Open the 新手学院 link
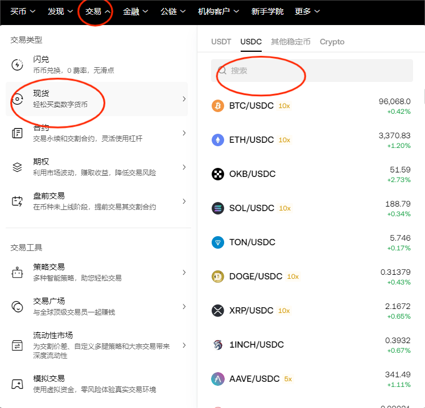 (x=267, y=11)
